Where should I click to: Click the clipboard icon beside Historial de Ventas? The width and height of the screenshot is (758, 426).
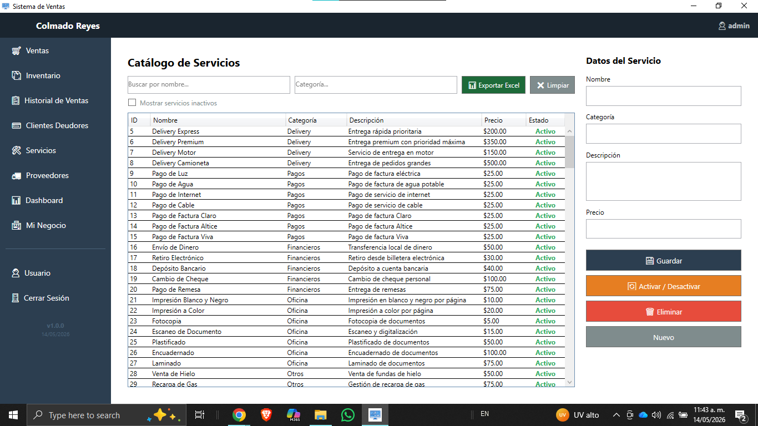[15, 100]
